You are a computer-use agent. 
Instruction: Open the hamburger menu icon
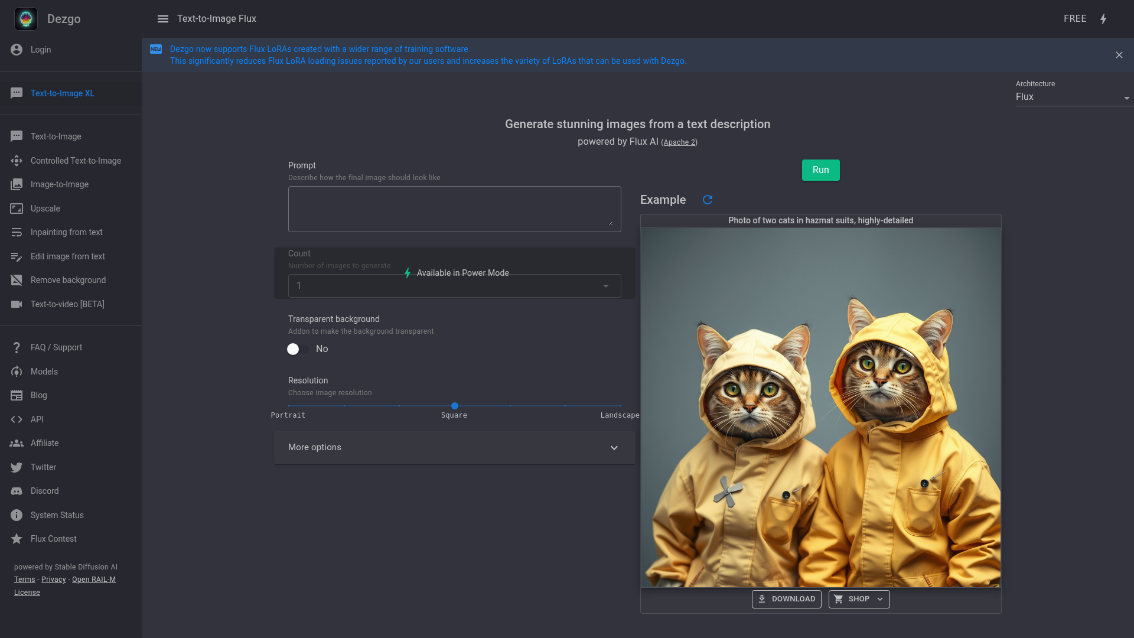coord(163,19)
